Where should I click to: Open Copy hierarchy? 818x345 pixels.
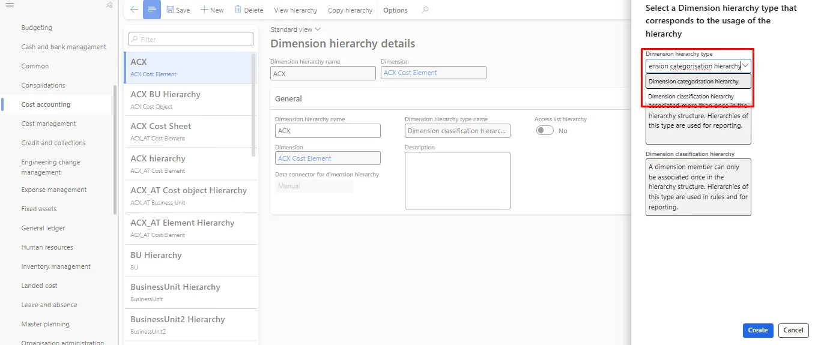350,10
